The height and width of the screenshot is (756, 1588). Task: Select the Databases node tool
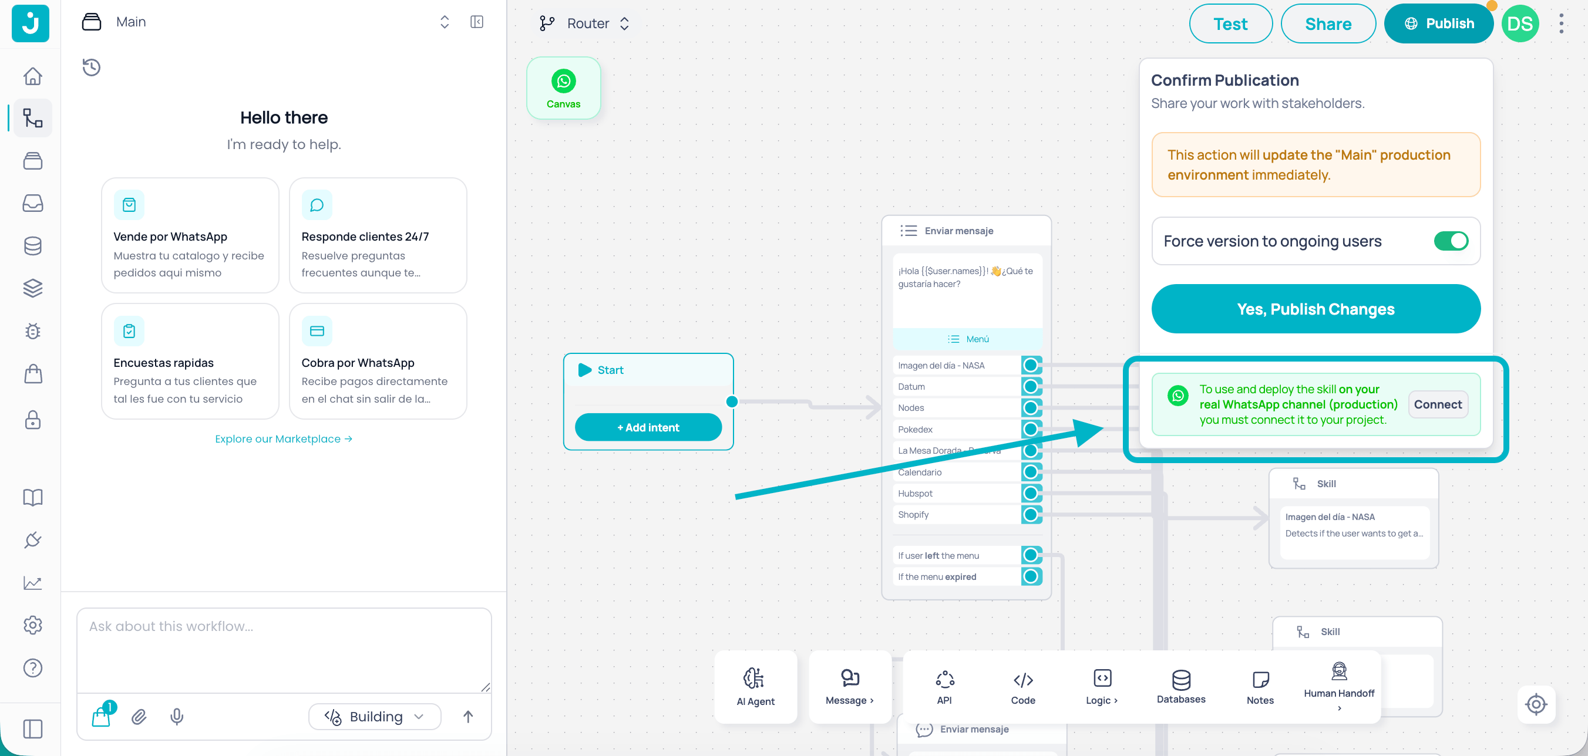pos(1180,687)
